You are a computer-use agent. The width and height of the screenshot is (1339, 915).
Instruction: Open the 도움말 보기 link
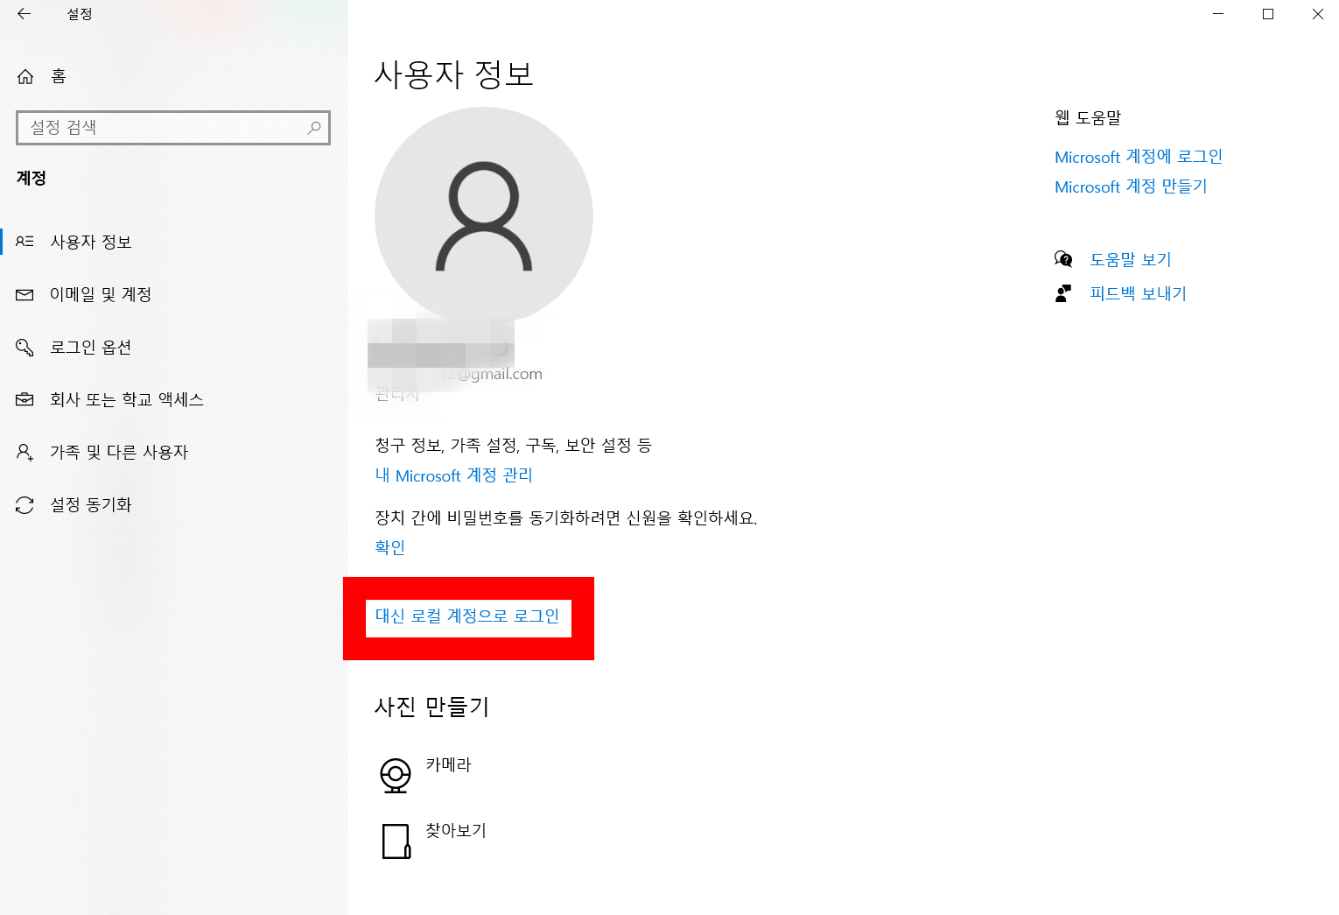(1130, 260)
